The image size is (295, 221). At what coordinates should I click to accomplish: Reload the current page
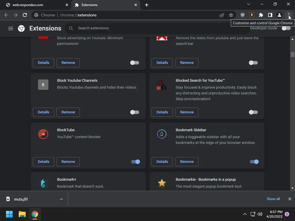point(25,15)
